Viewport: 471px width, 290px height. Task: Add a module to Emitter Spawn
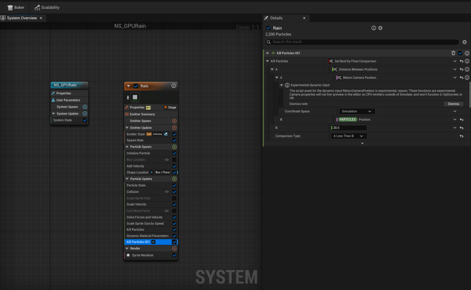click(174, 121)
